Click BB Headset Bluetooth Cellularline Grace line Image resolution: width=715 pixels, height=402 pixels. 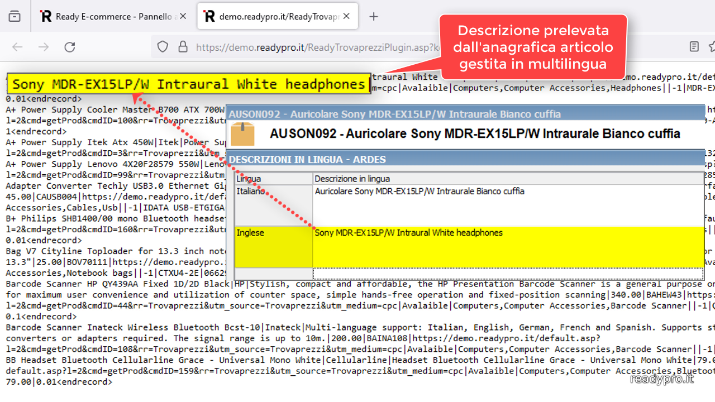pos(360,360)
